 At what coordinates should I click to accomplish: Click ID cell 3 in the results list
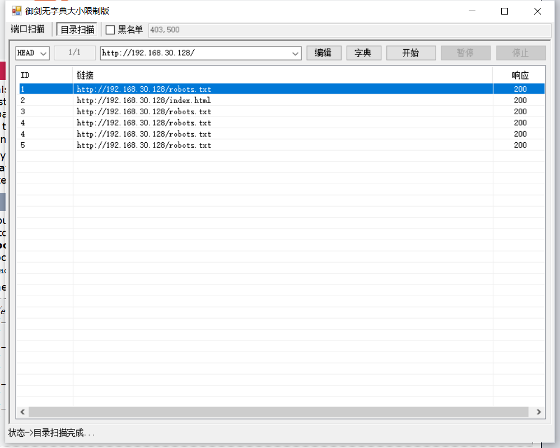(23, 111)
